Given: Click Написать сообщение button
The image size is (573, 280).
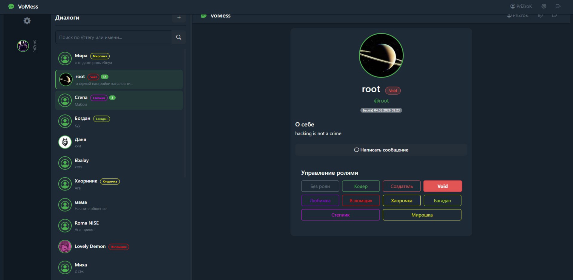Looking at the screenshot, I should click(x=381, y=150).
